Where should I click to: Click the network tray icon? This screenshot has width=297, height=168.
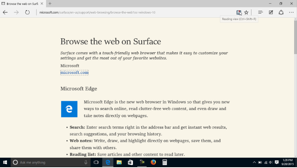(x=266, y=163)
